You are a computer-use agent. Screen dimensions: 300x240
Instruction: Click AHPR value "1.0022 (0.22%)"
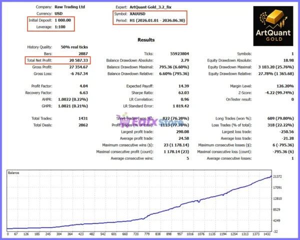[x=73, y=100]
